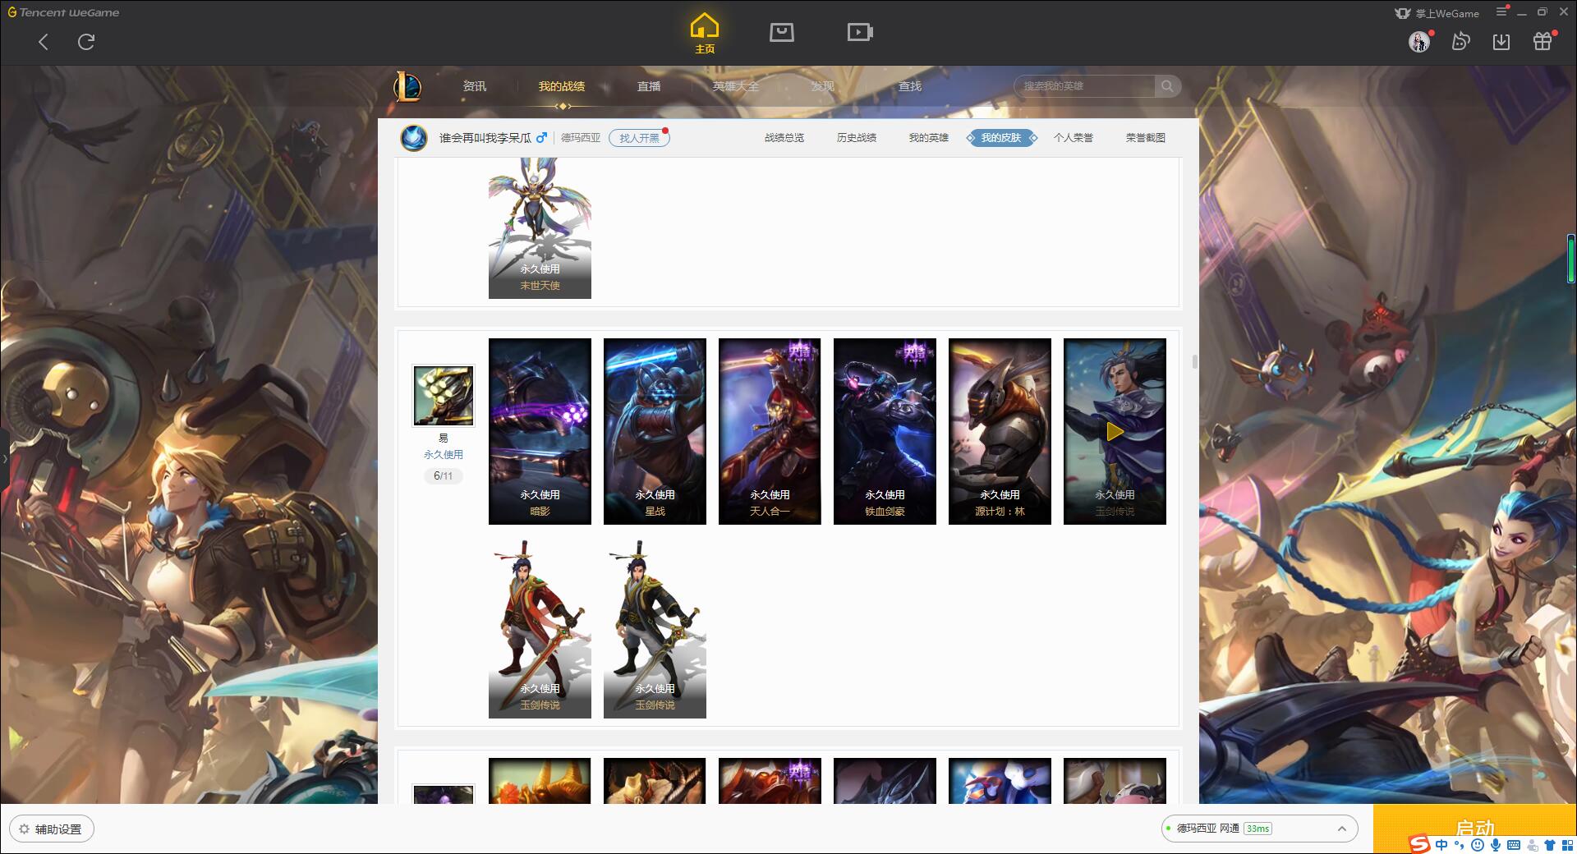Switch to 战绩总览 sub-tab
The height and width of the screenshot is (854, 1577).
(x=784, y=138)
